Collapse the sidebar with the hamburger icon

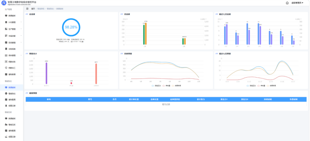[27, 9]
